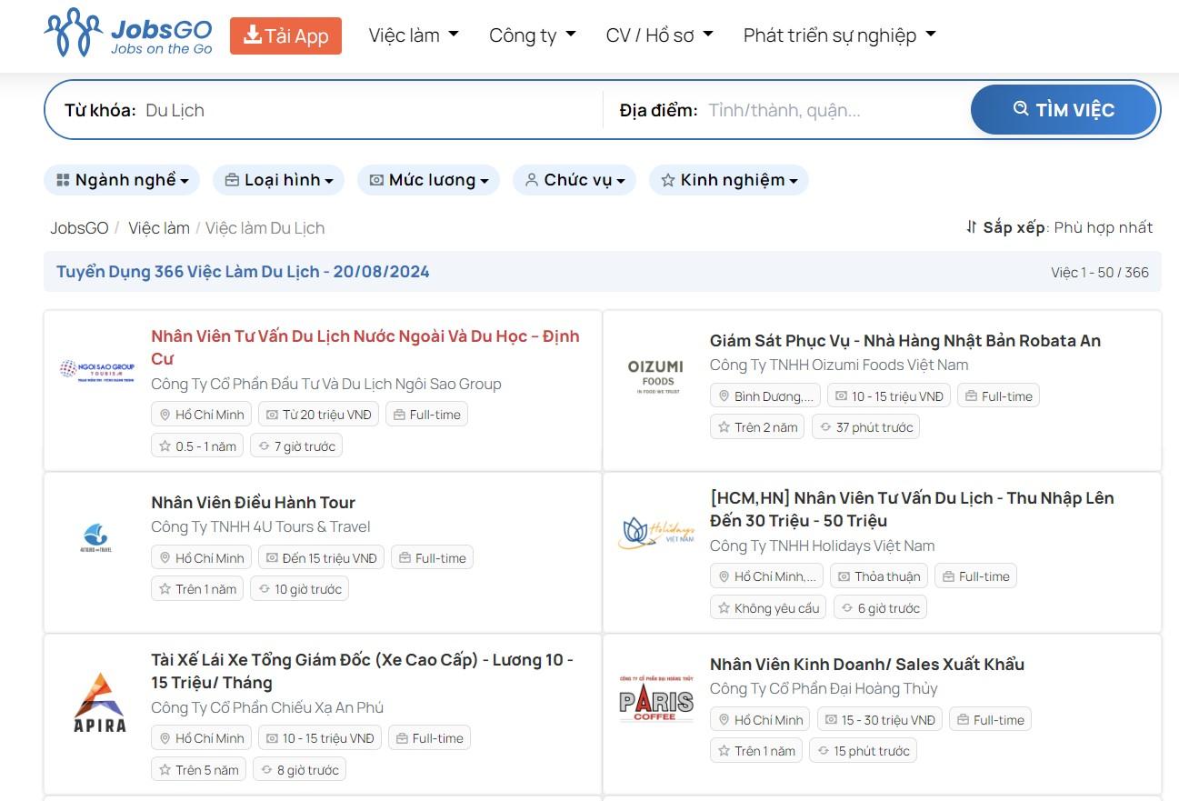This screenshot has width=1179, height=801.
Task: Click the APIRA company logo
Action: (99, 702)
